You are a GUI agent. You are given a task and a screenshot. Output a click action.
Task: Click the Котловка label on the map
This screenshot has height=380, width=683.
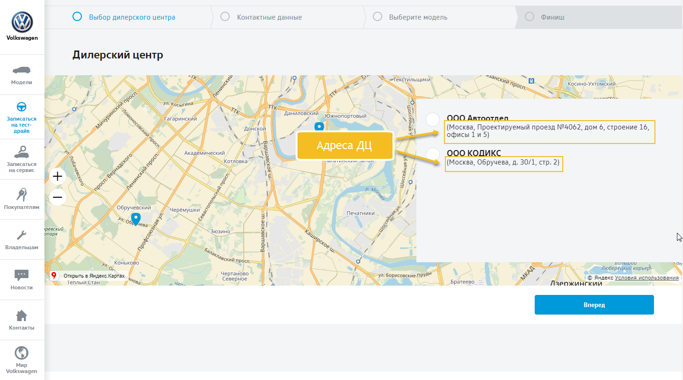pos(236,161)
